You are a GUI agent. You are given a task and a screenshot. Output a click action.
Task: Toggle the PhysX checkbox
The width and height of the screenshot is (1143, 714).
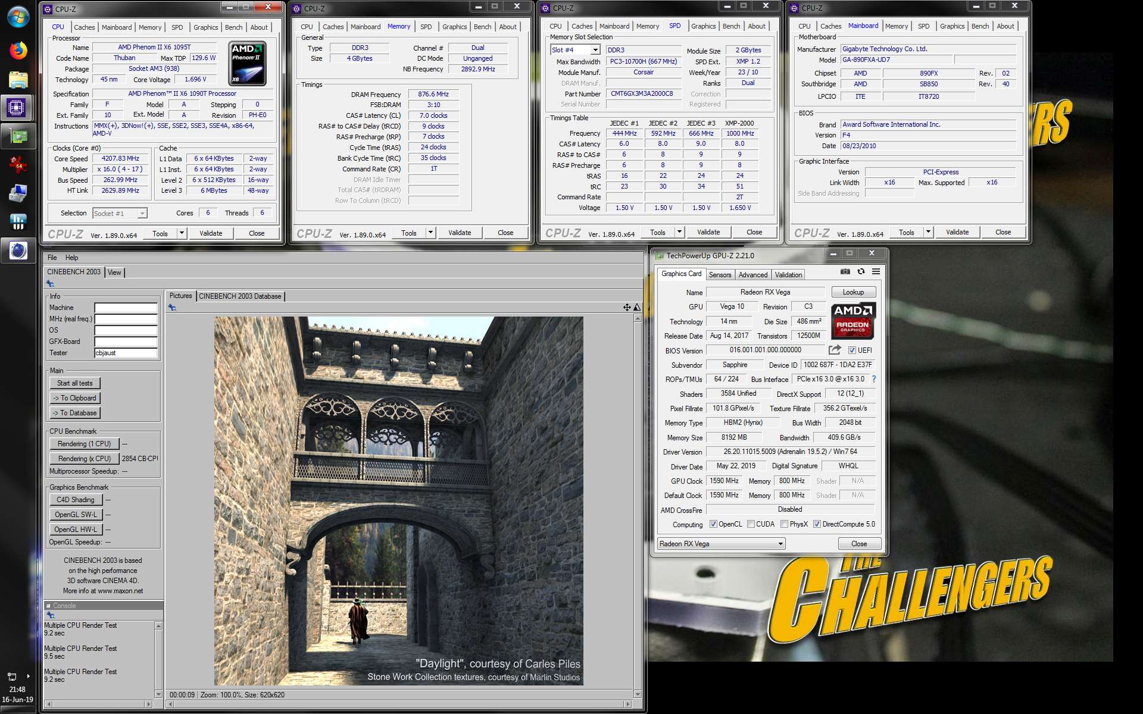pos(784,524)
